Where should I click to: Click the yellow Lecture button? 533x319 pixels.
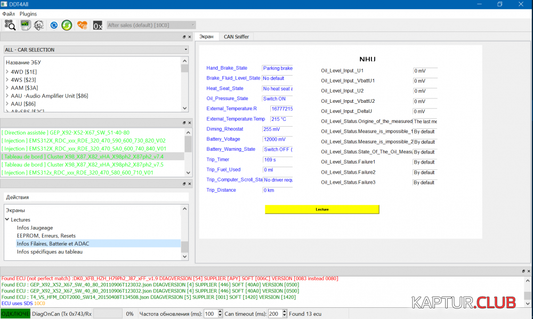pyautogui.click(x=322, y=209)
